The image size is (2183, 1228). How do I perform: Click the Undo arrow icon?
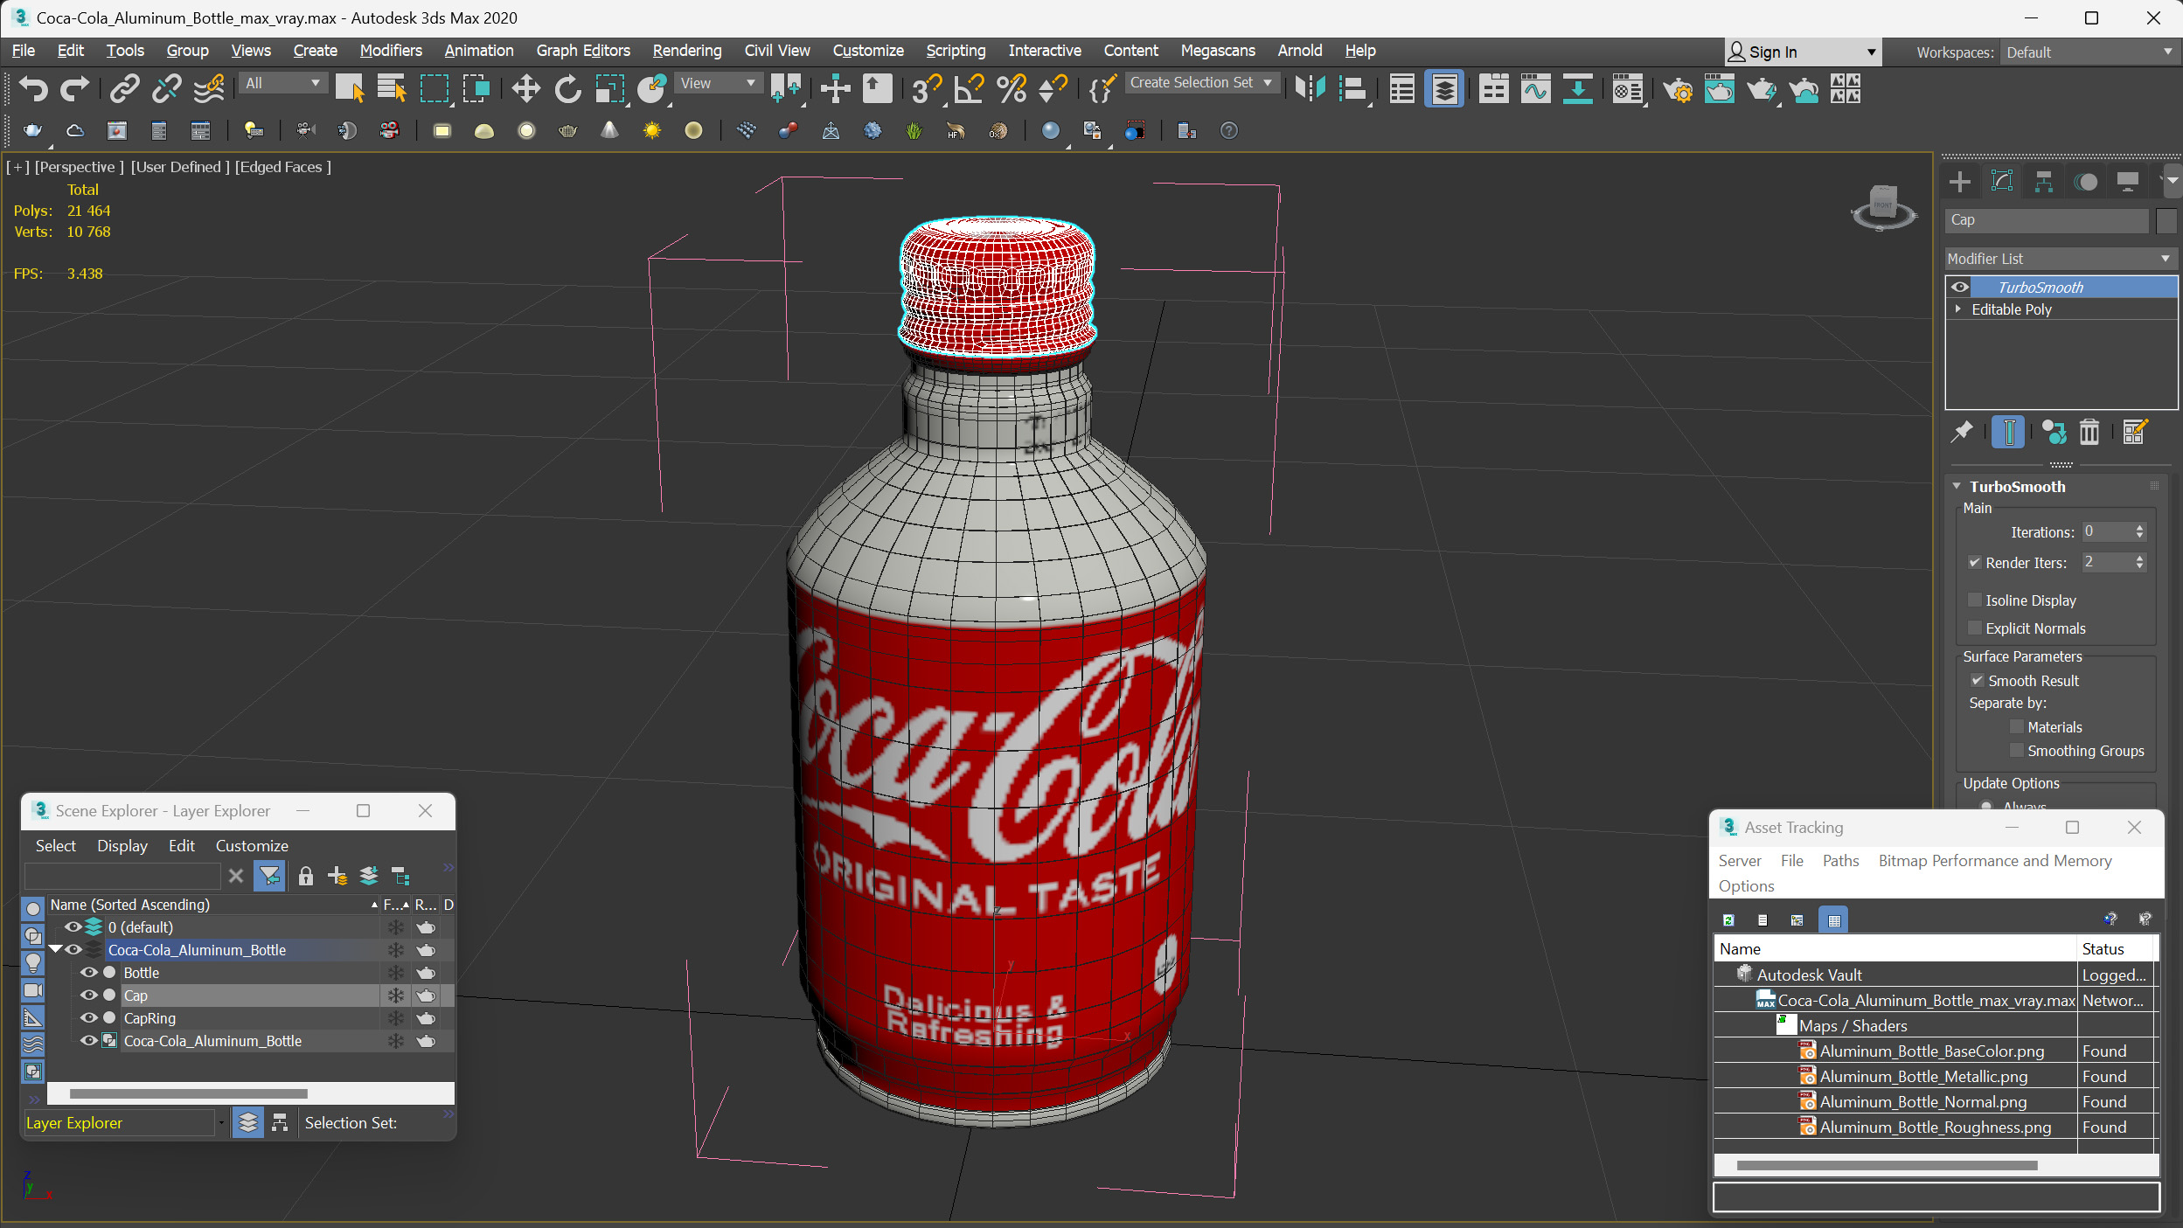33,89
